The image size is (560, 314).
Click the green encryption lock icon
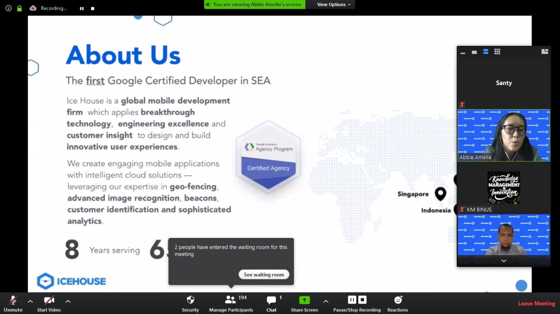(19, 8)
